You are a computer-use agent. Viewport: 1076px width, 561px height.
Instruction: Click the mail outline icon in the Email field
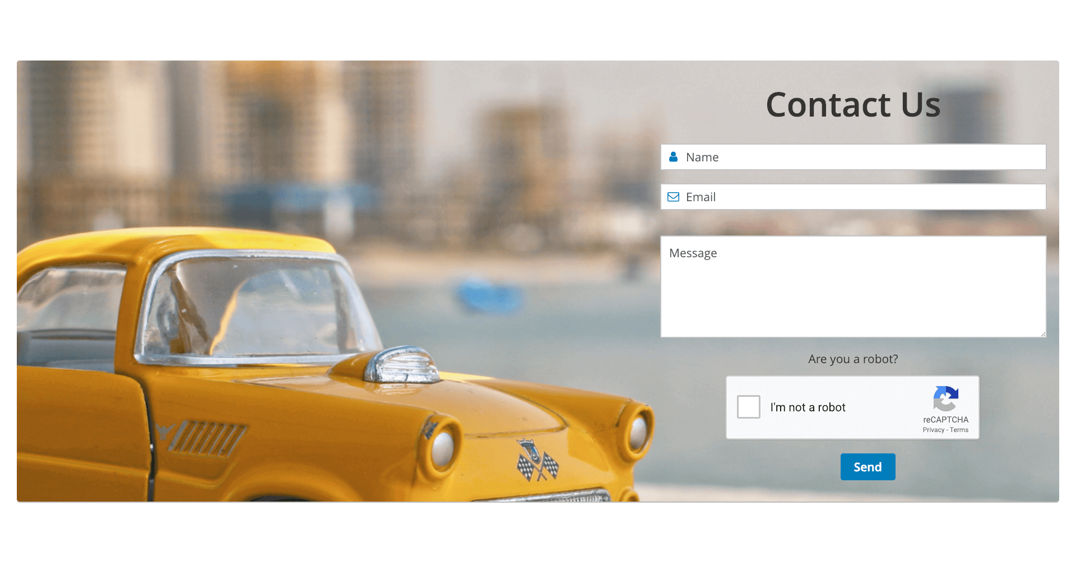673,197
